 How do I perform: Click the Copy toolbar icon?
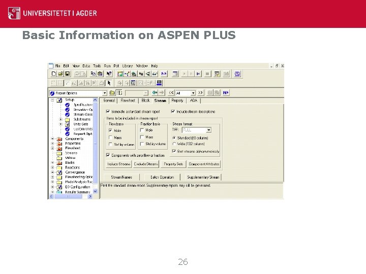(93, 74)
